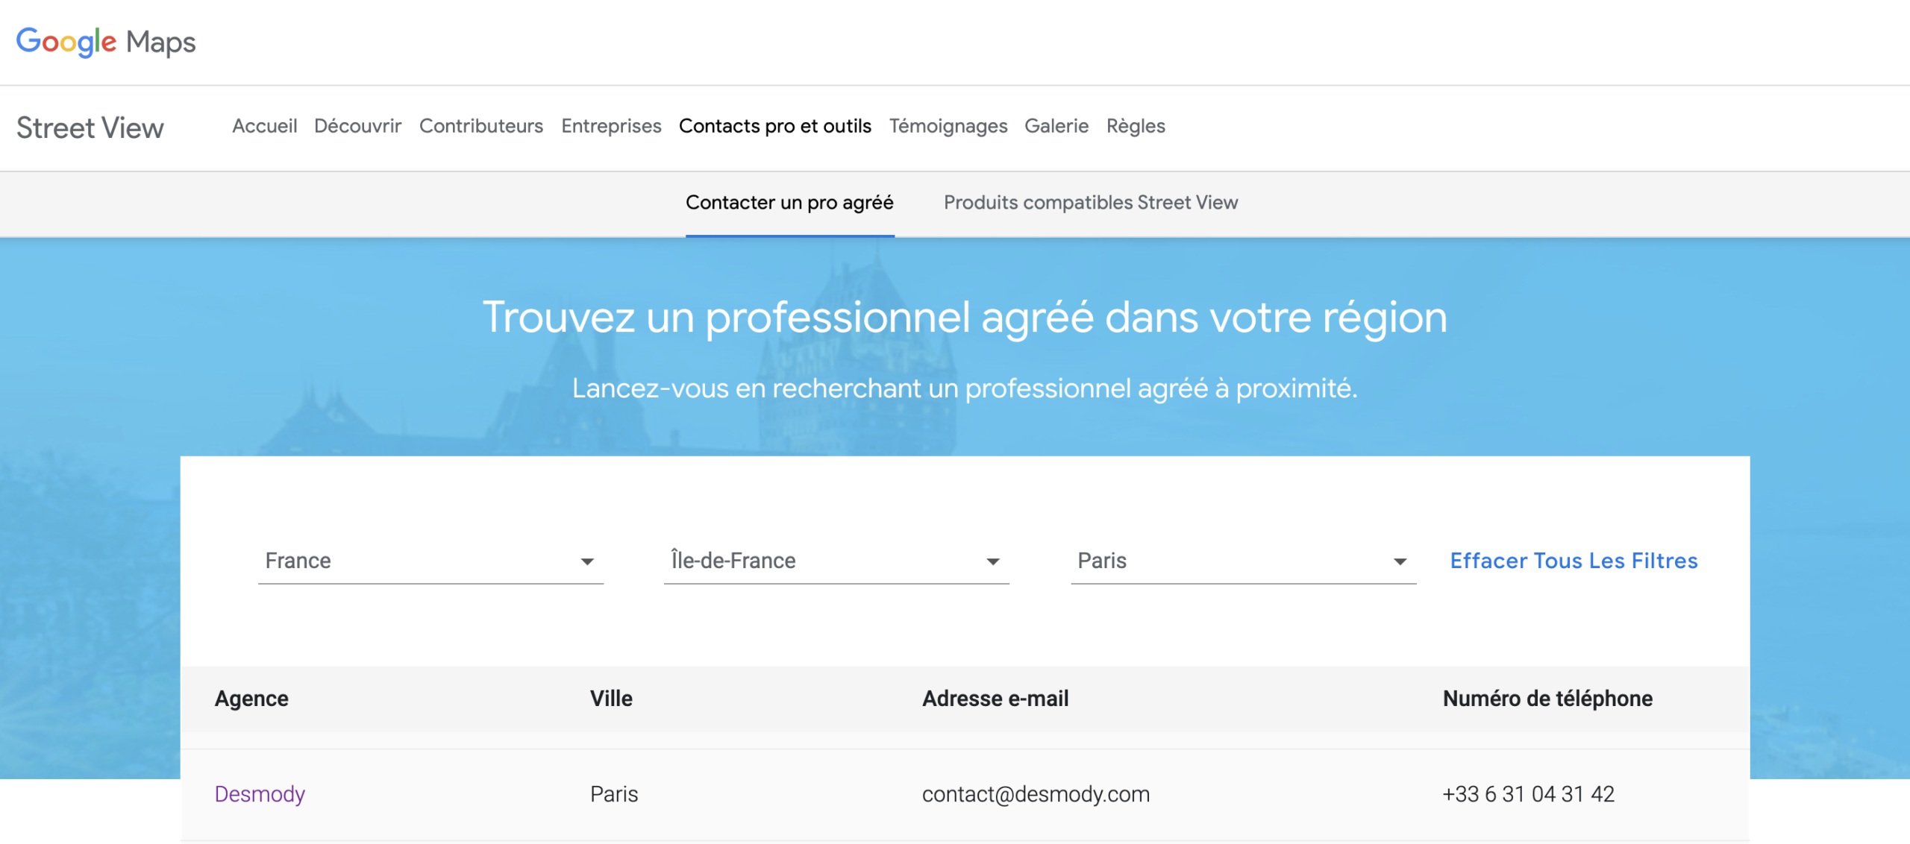This screenshot has height=844, width=1910.
Task: Click the Adresse e-mail column header
Action: pos(995,699)
